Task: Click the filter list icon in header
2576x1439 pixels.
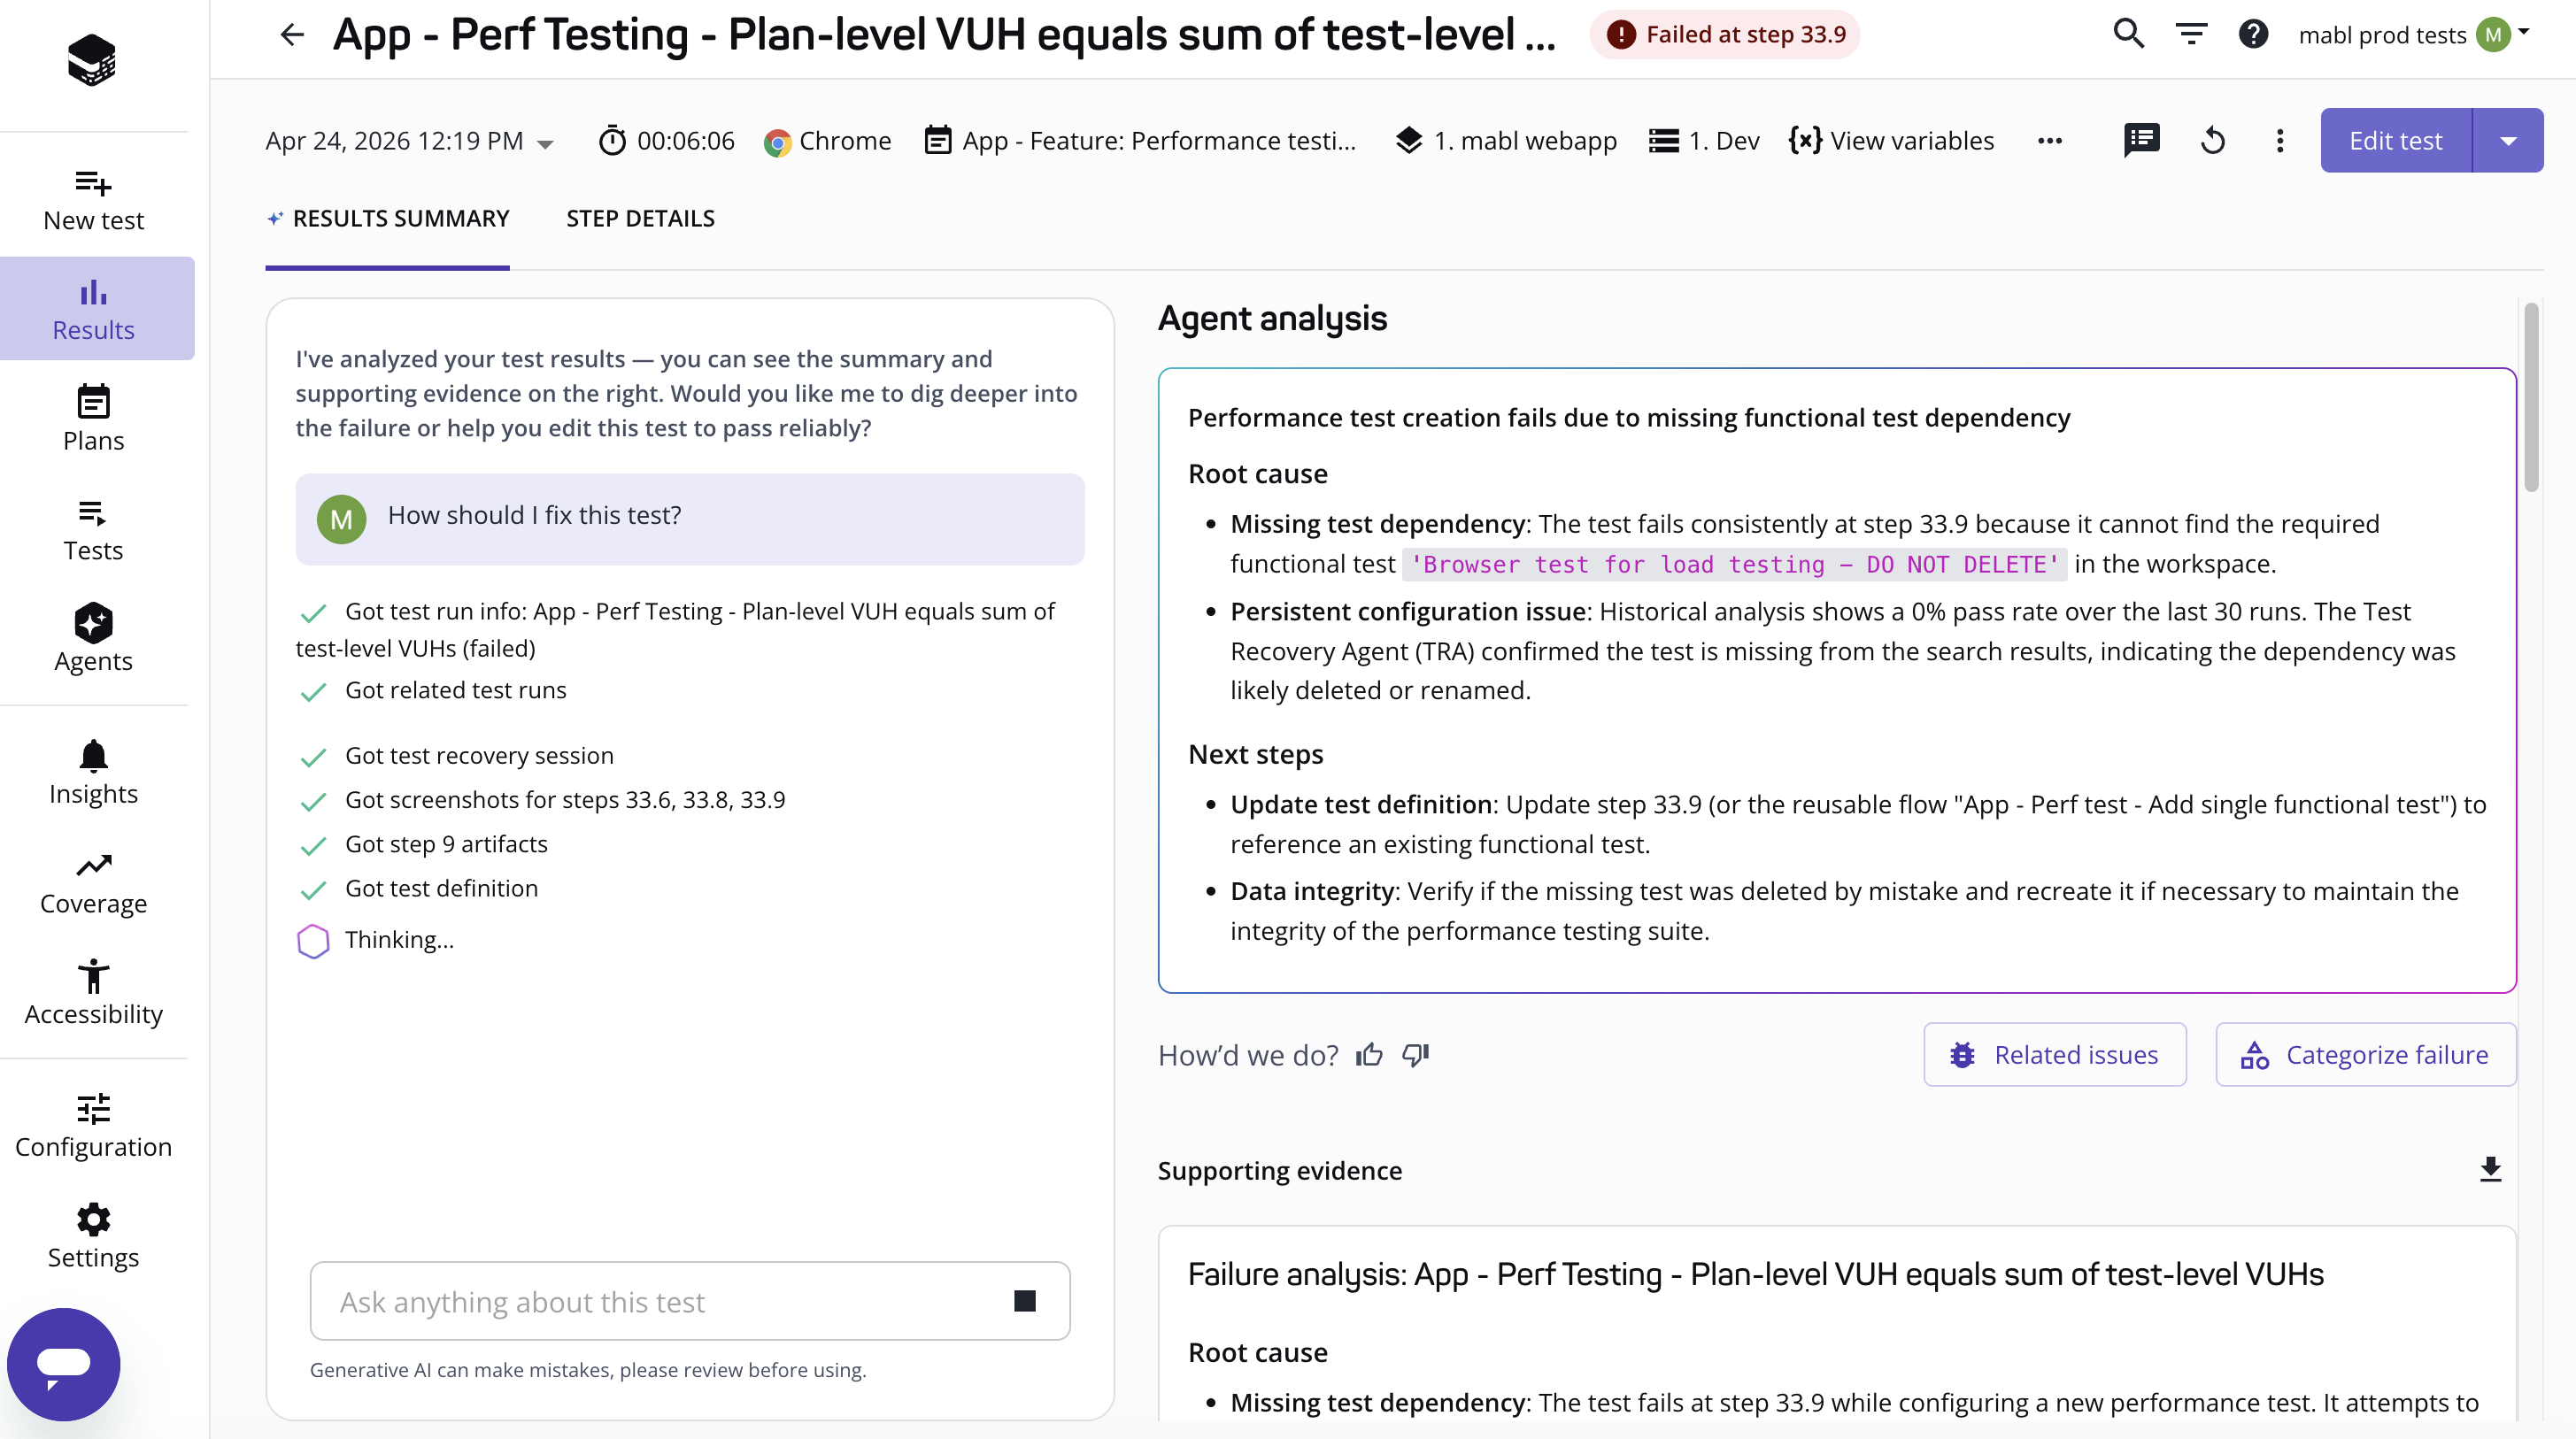Action: pos(2191,35)
